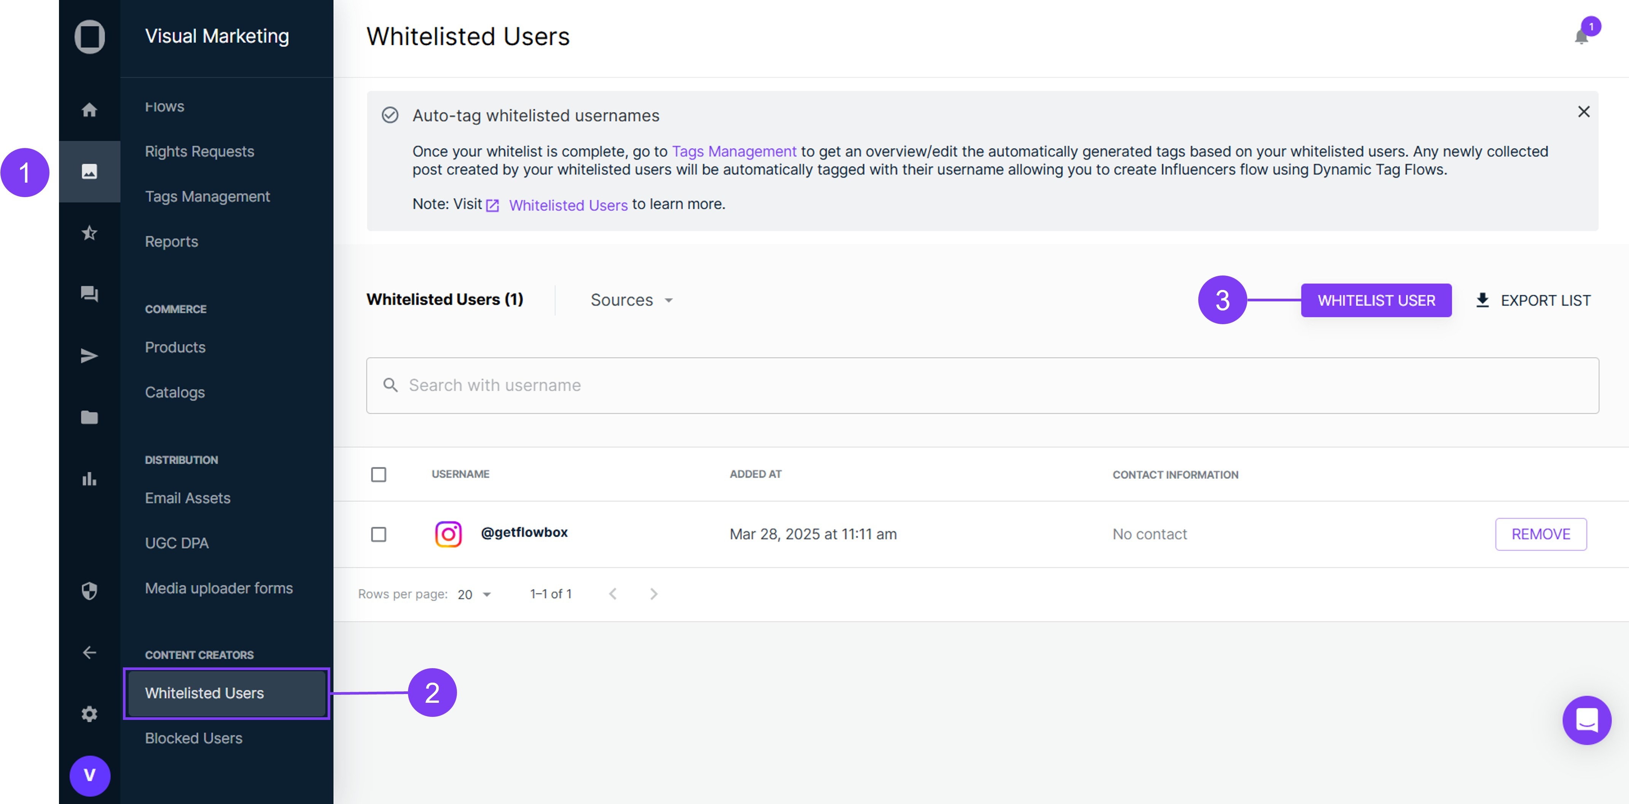Viewport: 1629px width, 804px height.
Task: Remove @getflowbox from whitelist
Action: click(x=1540, y=535)
